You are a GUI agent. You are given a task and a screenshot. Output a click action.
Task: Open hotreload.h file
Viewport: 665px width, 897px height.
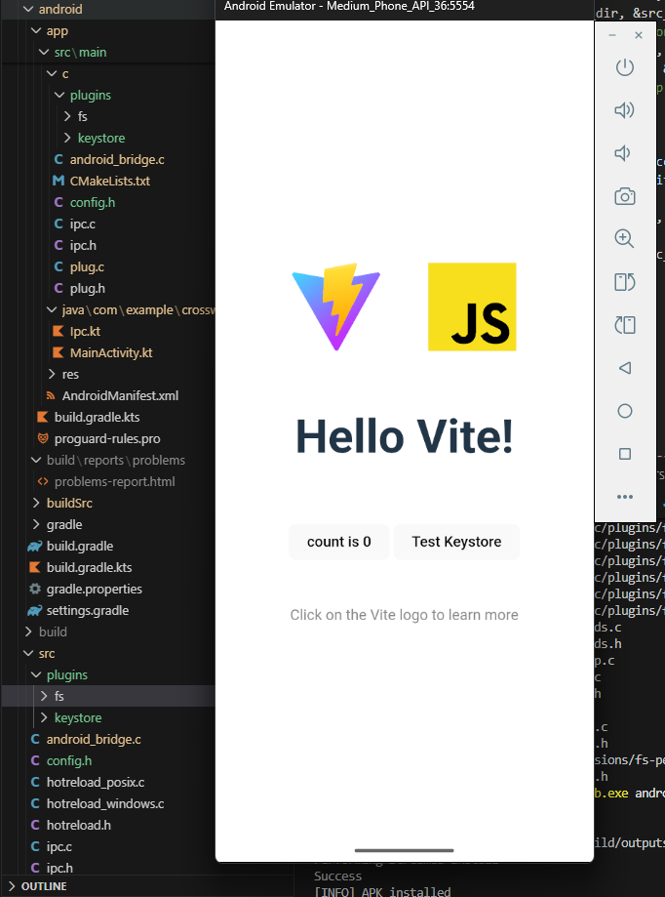coord(78,825)
